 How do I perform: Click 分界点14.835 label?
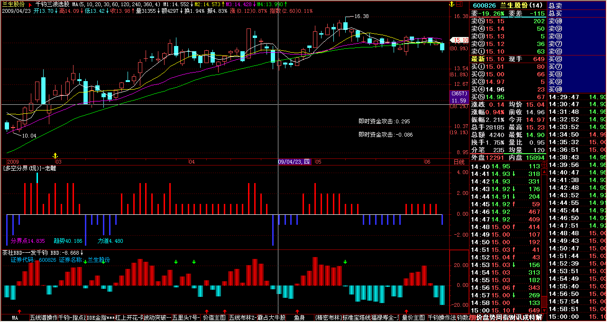[x=28, y=241]
